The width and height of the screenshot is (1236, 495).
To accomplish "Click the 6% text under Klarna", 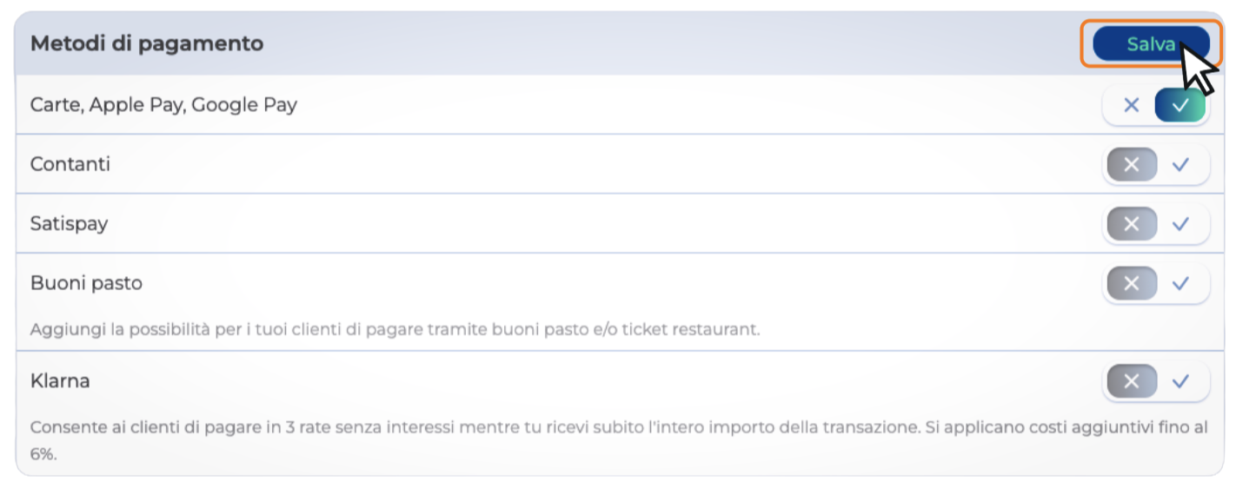I will pyautogui.click(x=43, y=453).
